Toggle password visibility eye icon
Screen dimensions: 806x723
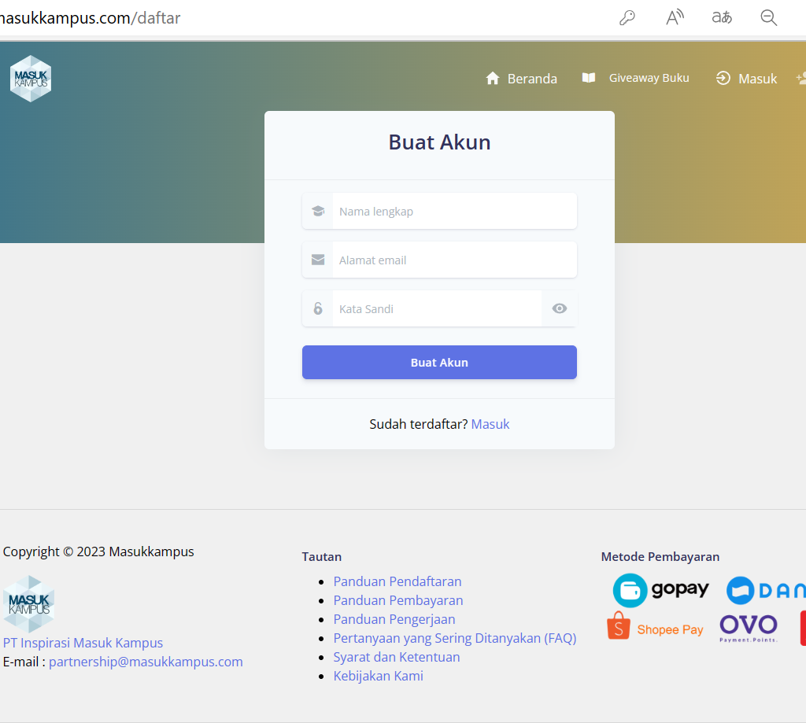[559, 308]
